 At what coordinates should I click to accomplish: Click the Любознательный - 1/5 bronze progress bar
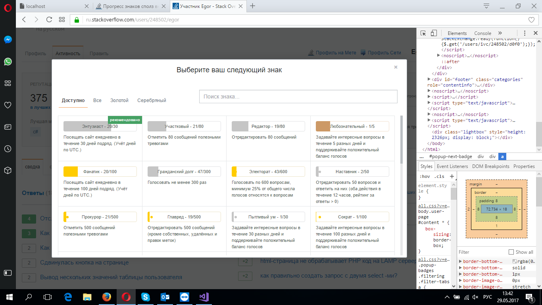point(352,126)
